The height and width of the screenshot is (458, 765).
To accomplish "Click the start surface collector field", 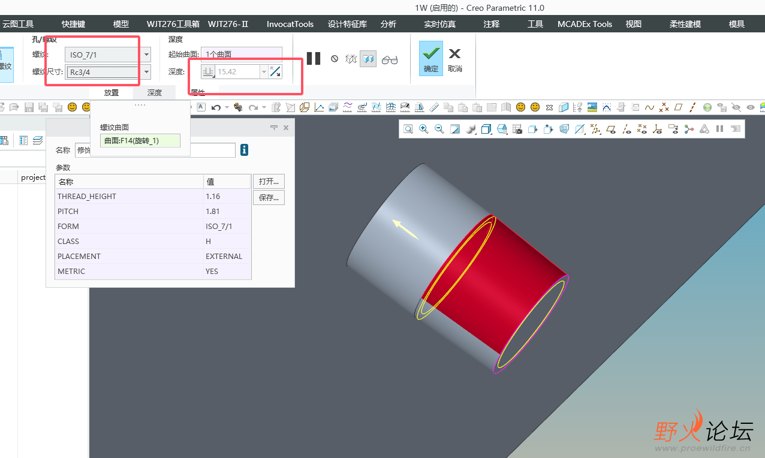I will 242,54.
